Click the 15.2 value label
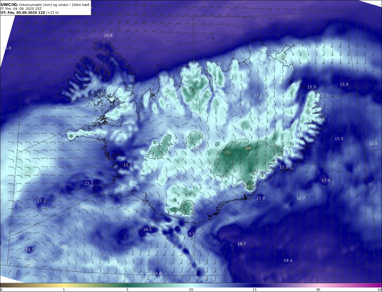 [x=41, y=201]
